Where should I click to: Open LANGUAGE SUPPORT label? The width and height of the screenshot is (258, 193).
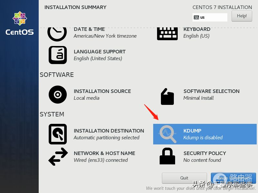pos(100,52)
